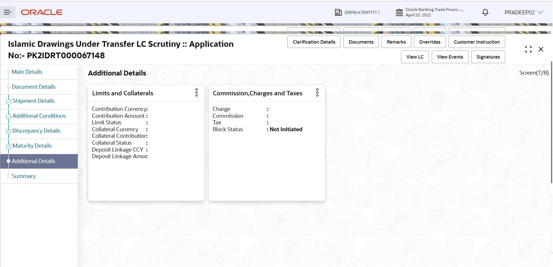The image size is (553, 267).
Task: Open Maturity Details section
Action: [x=32, y=146]
